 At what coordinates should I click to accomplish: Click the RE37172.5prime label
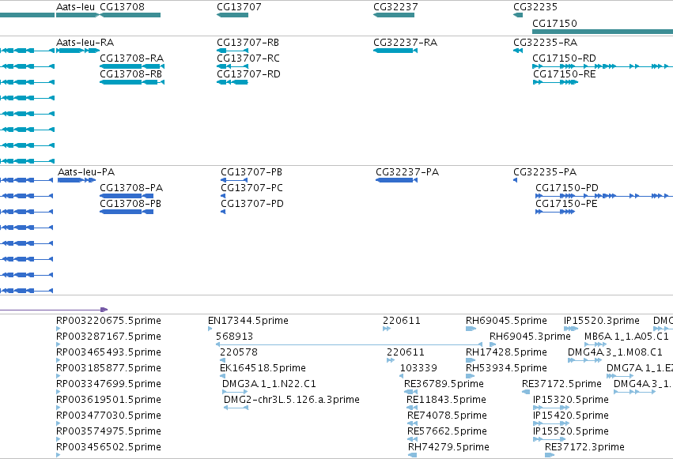tap(561, 384)
